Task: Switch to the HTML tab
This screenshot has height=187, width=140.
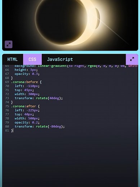Action: [13, 59]
